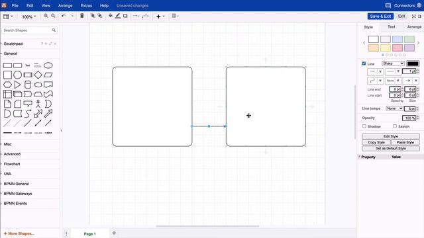Viewport: 424px width, 238px height.
Task: Select the actor stick figure shape
Action: (38, 104)
